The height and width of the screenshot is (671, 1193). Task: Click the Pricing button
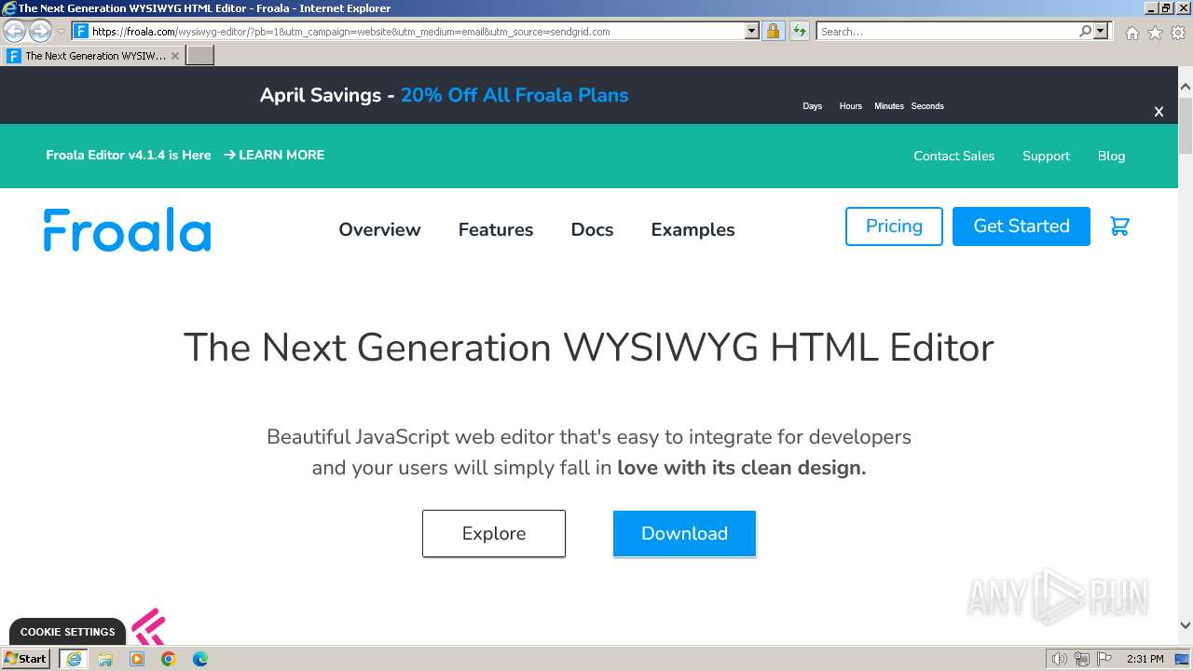click(894, 226)
